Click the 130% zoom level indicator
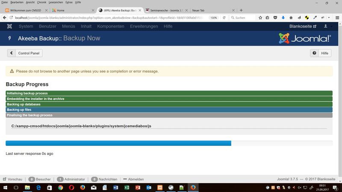The width and height of the screenshot is (342, 192). point(213,17)
